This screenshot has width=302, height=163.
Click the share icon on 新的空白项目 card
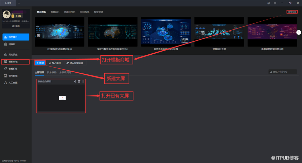click(75, 81)
